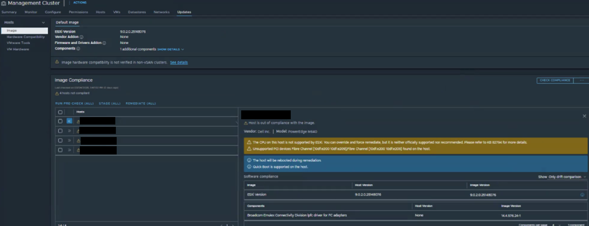Collapse the Hosts sidebar section
This screenshot has height=226, width=589.
coord(43,22)
